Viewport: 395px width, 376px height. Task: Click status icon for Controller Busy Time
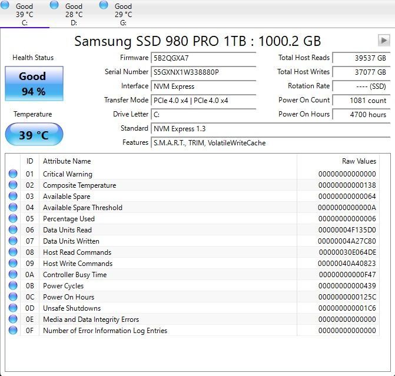pos(13,274)
